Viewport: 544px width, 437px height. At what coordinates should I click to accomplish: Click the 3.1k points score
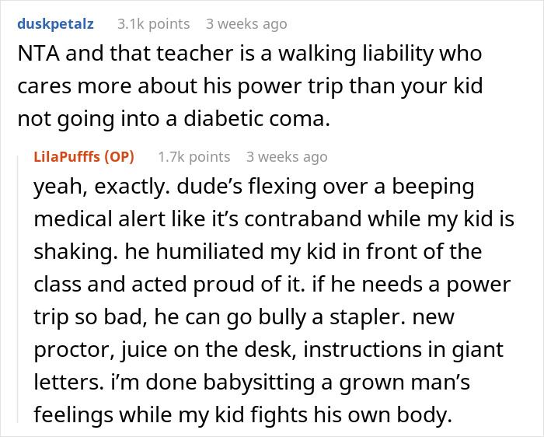coord(153,23)
